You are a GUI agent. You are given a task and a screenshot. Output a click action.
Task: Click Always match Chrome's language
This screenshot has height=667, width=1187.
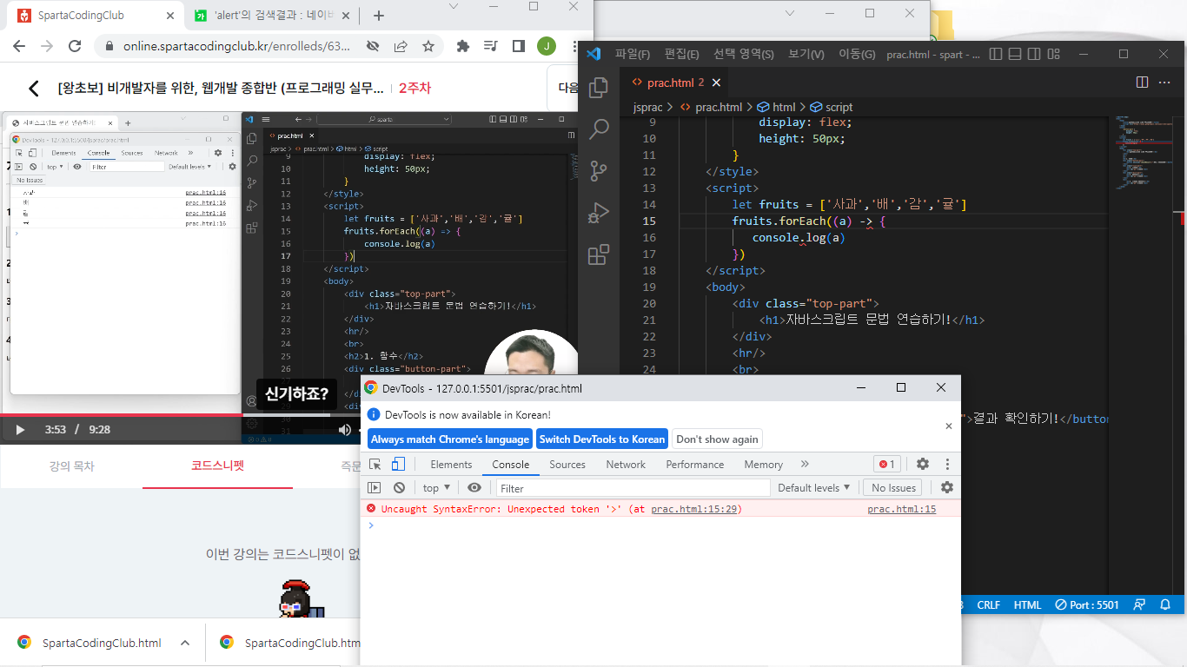click(450, 439)
